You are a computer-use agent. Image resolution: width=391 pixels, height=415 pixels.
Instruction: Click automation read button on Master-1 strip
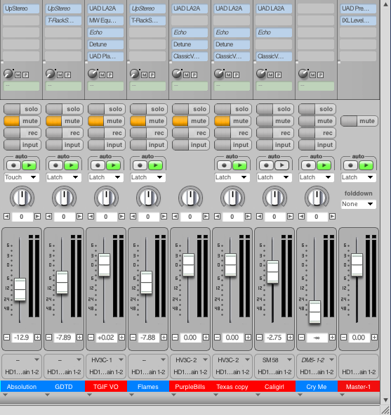pos(366,165)
